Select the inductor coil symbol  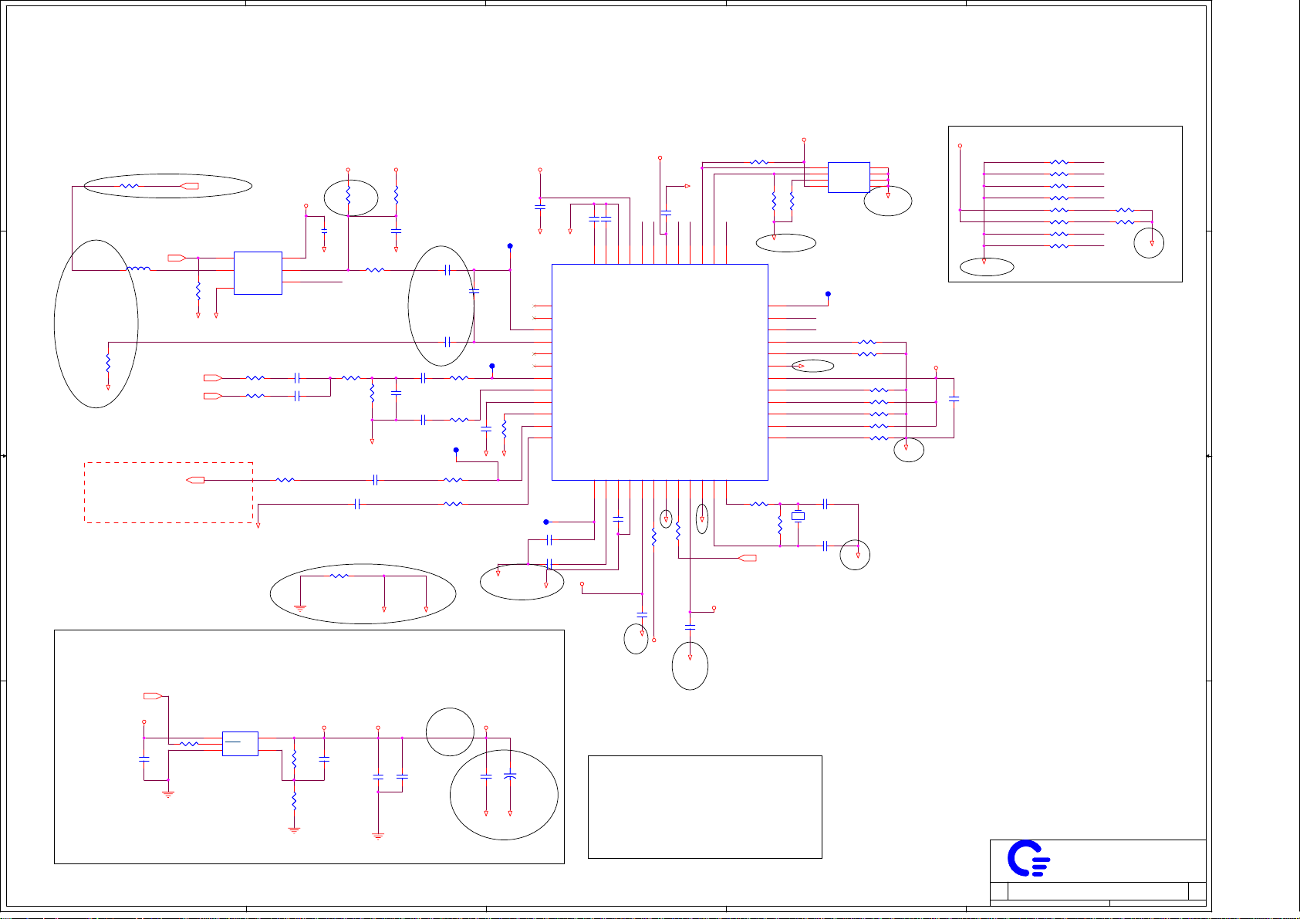pyautogui.click(x=138, y=269)
